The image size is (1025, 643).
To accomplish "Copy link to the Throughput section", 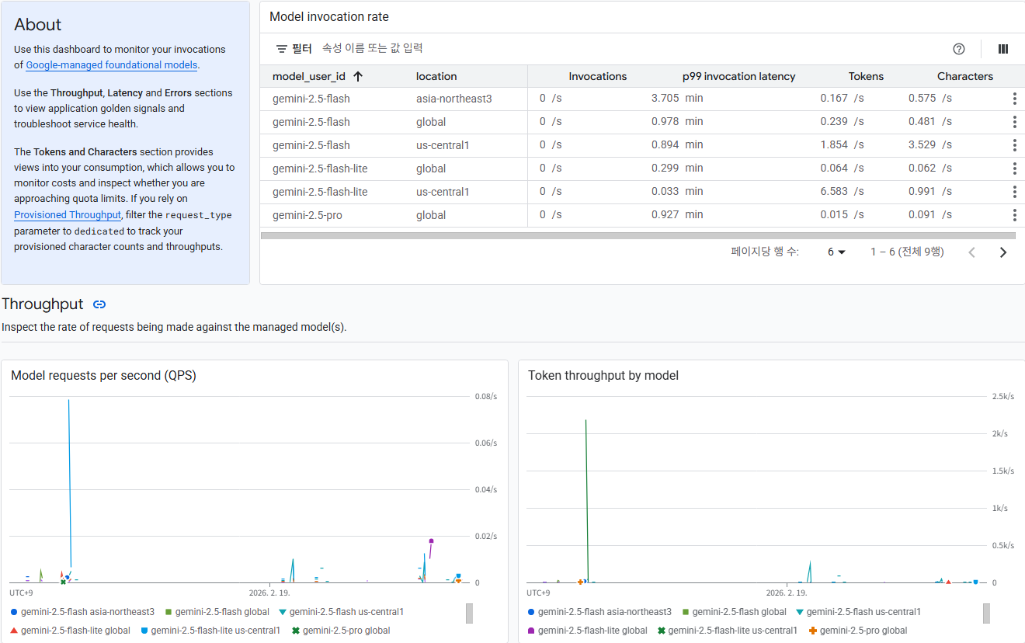I will pyautogui.click(x=99, y=304).
